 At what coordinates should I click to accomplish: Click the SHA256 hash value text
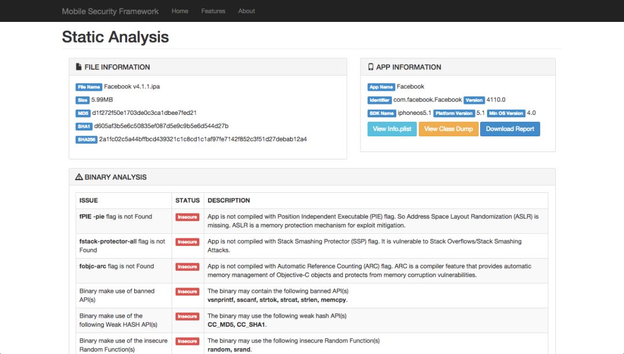coord(203,139)
